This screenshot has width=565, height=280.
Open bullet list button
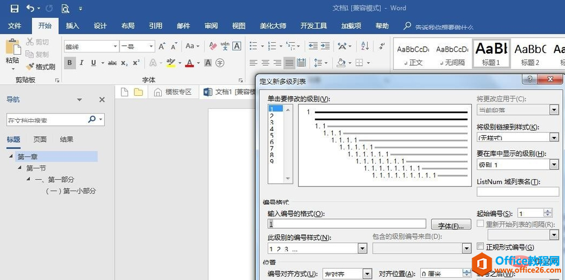(254, 46)
